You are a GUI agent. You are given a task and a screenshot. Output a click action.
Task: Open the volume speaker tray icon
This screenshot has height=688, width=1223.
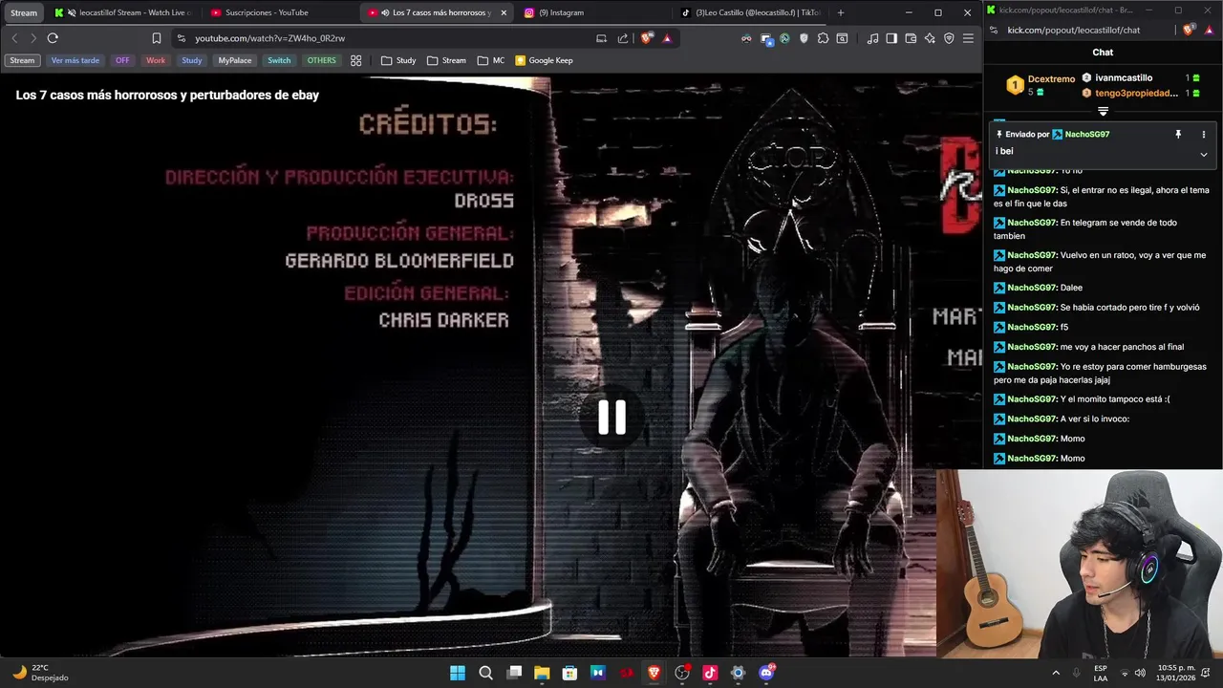tap(1141, 673)
